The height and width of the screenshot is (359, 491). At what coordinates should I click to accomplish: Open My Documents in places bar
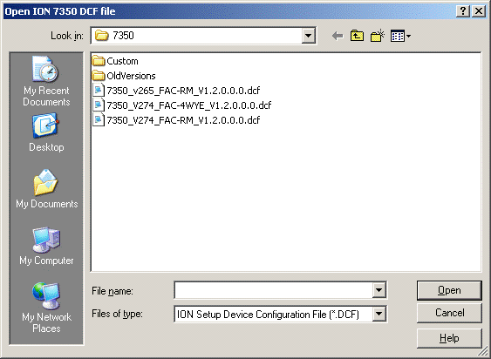click(46, 189)
